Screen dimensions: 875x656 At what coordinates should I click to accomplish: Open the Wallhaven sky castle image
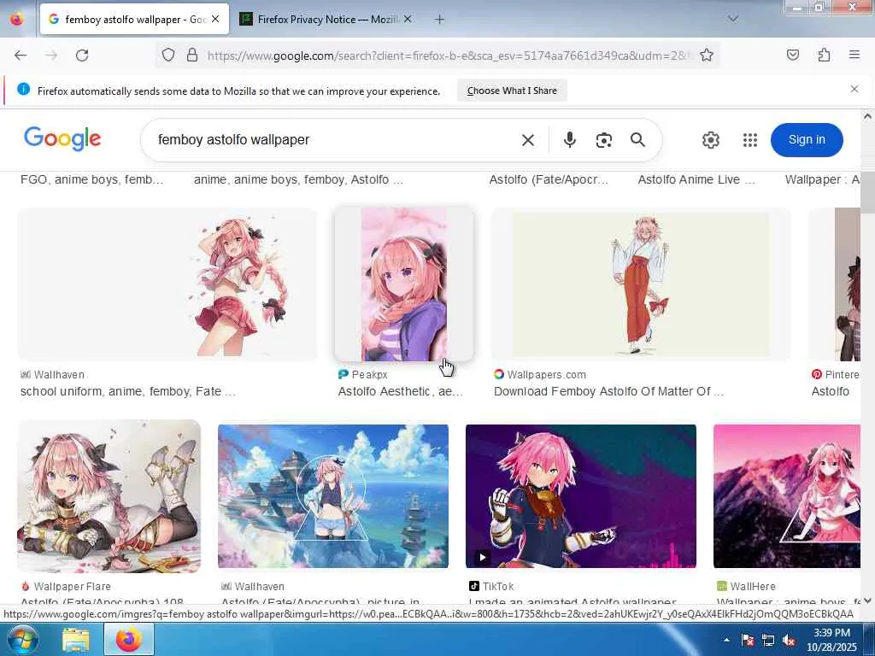tap(333, 496)
